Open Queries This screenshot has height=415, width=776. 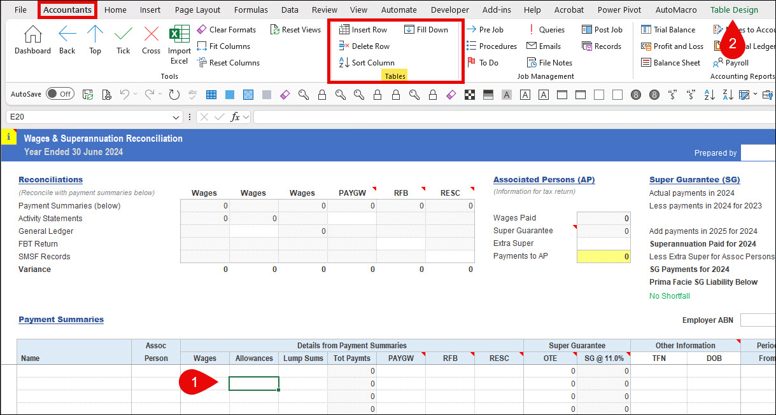[x=546, y=30]
